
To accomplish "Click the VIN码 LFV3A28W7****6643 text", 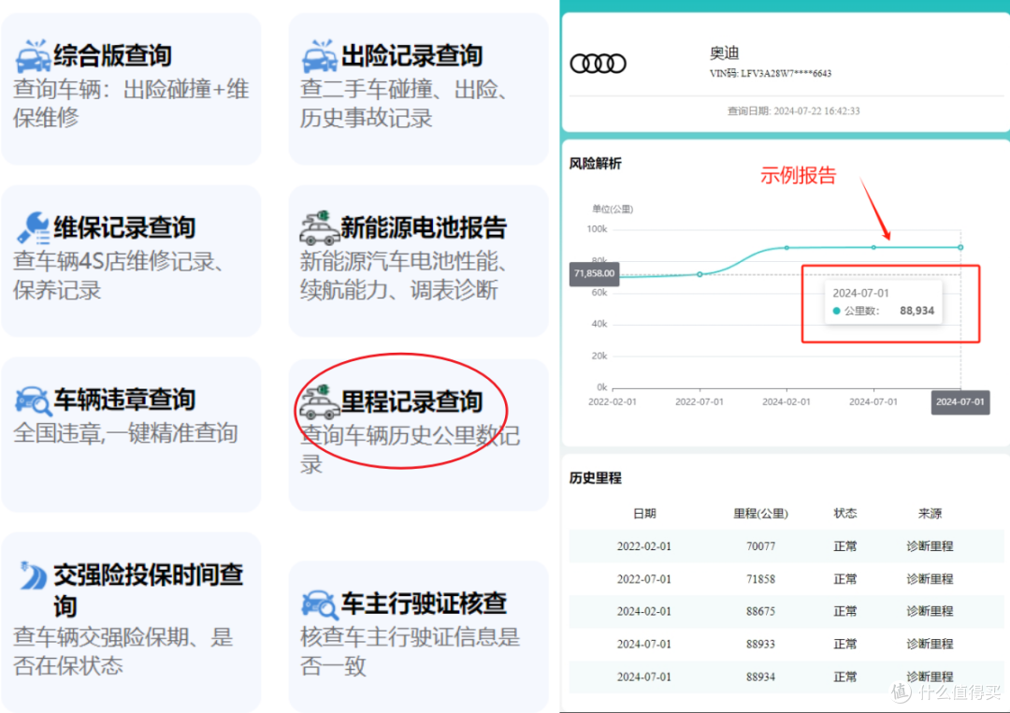I will point(771,74).
